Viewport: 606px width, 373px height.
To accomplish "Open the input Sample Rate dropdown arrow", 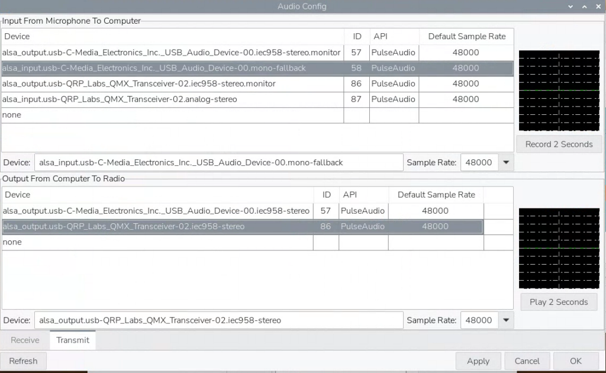I will [506, 162].
